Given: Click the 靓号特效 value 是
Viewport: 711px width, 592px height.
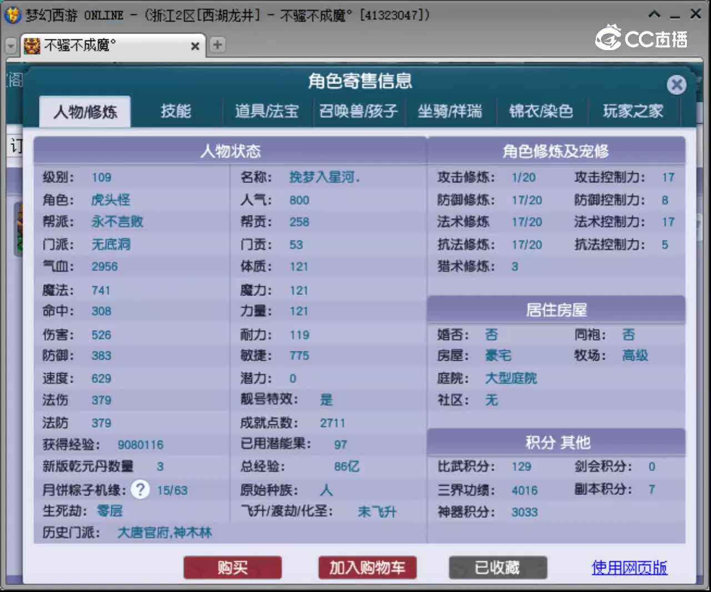Looking at the screenshot, I should 326,400.
